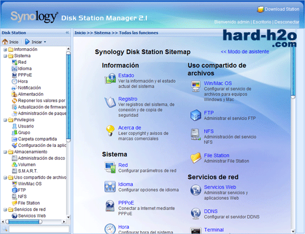
Task: Click the Desconectar logout link
Action: 287,22
